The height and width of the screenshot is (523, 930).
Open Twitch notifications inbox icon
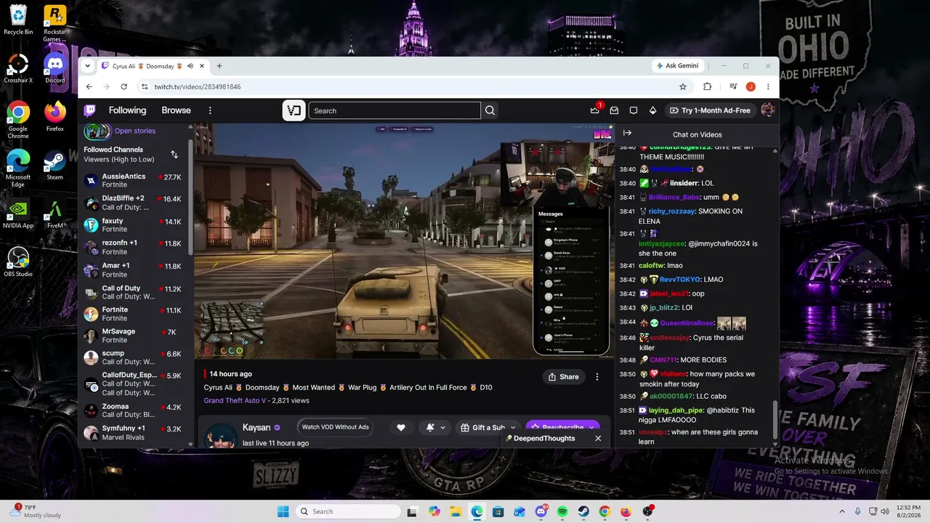click(x=614, y=110)
